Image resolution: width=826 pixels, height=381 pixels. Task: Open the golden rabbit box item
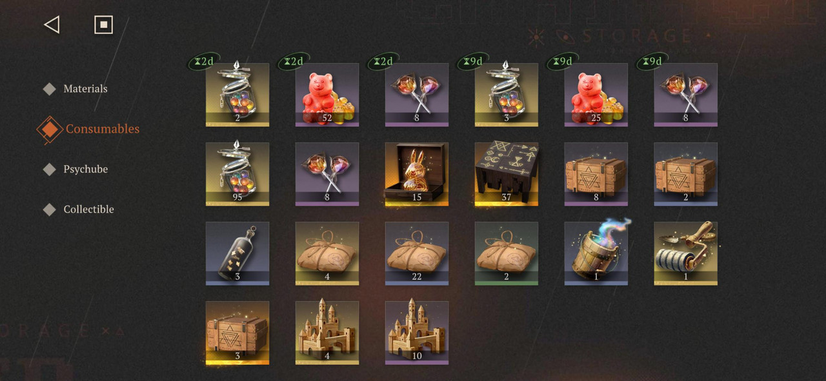[417, 174]
